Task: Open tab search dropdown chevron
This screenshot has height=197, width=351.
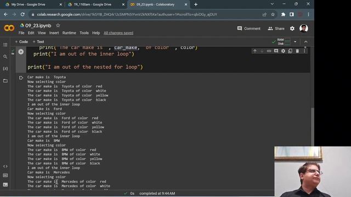Action: (272, 4)
